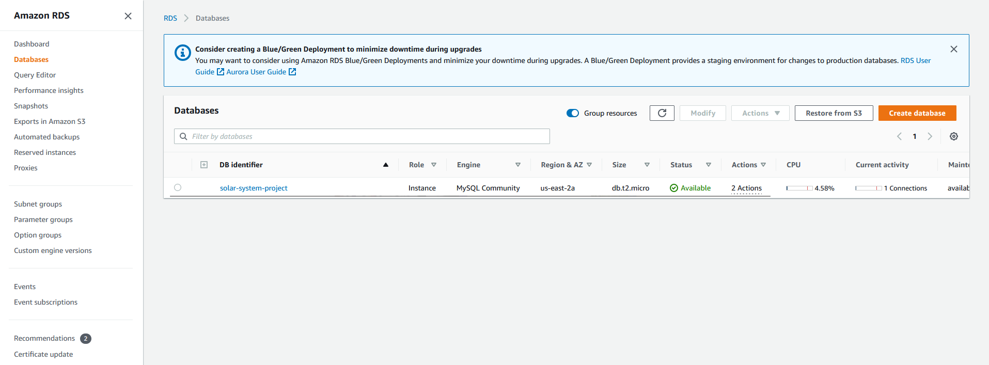This screenshot has width=989, height=365.
Task: Select Databases in sidebar
Action: 31,59
